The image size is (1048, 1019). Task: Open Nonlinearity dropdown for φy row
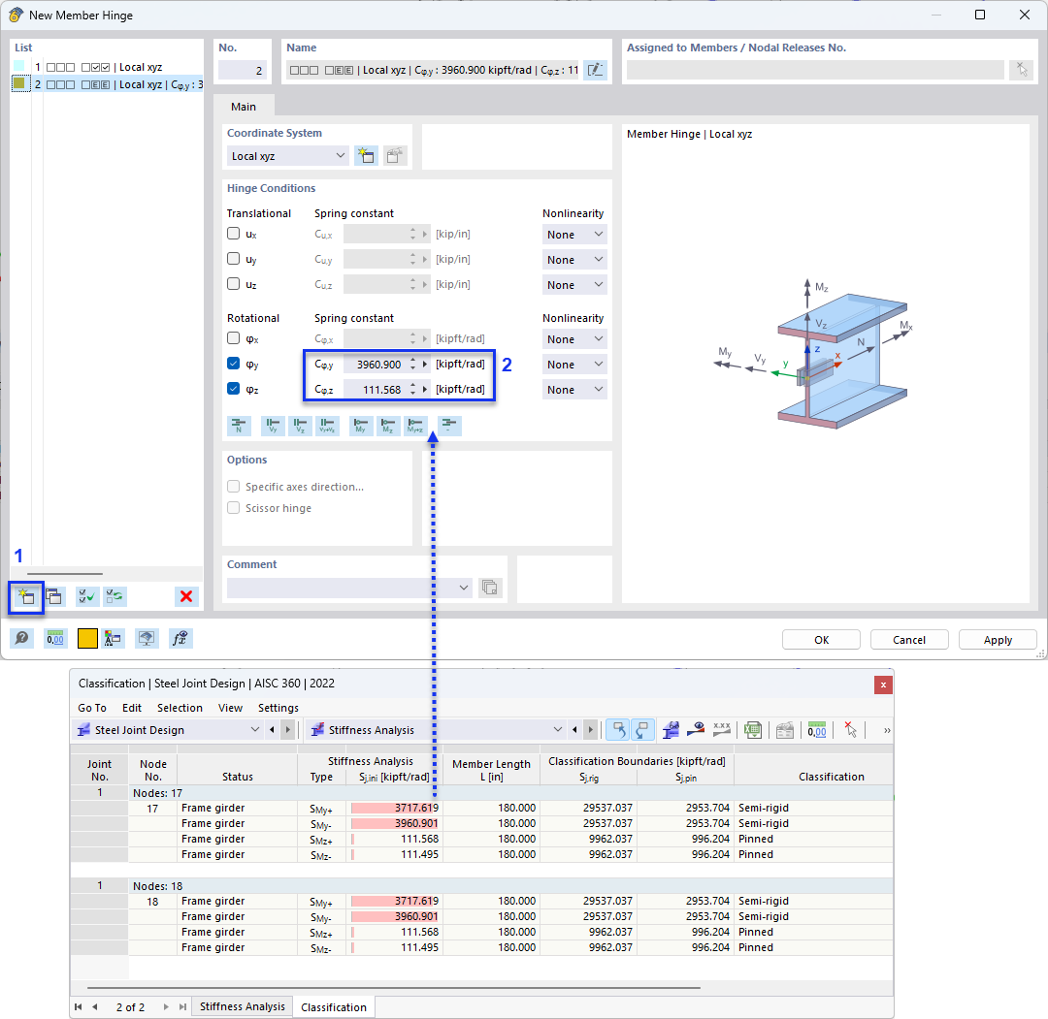point(574,365)
